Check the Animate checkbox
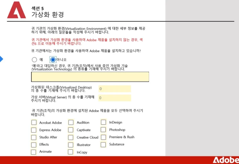Screen dimensions: 239x164 [x=33, y=152]
